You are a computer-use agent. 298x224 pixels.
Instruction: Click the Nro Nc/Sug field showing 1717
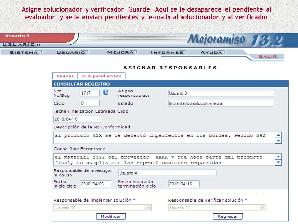(x=89, y=93)
